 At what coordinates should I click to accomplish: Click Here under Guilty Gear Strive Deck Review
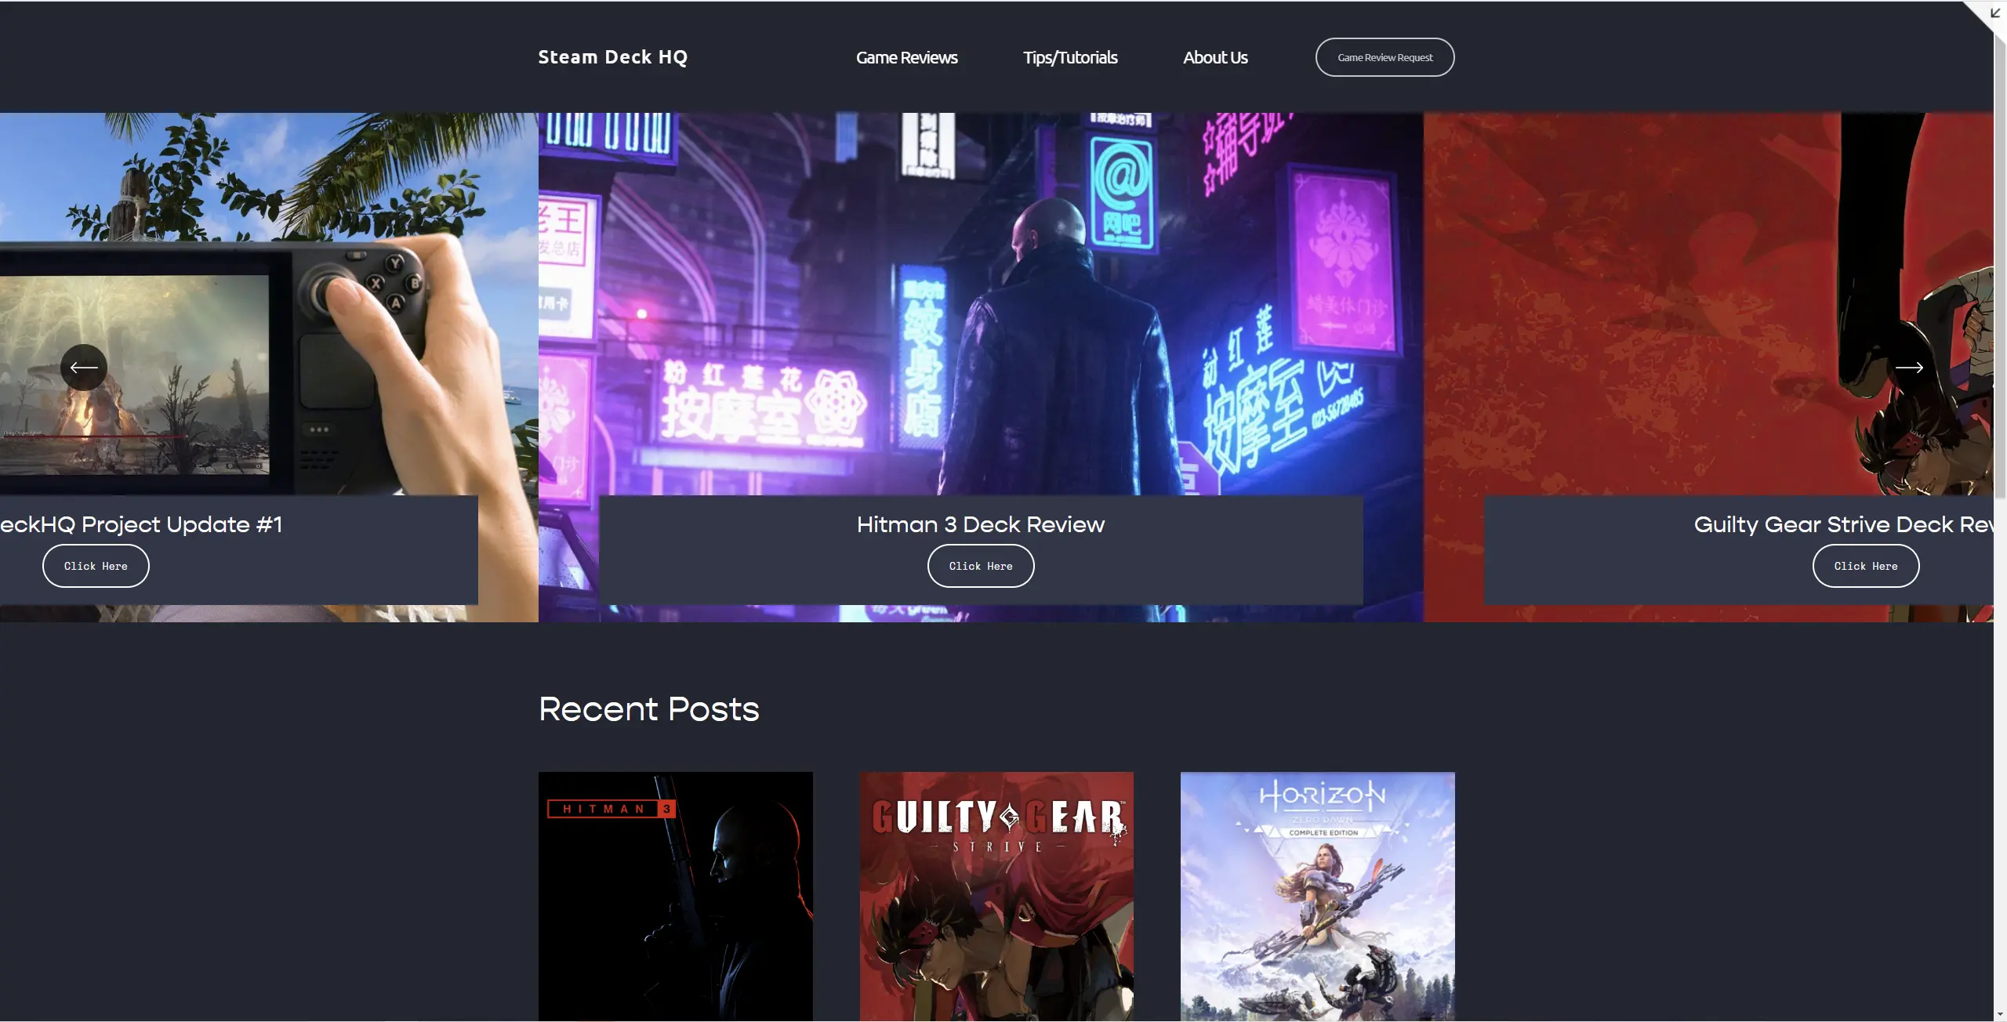tap(1866, 566)
